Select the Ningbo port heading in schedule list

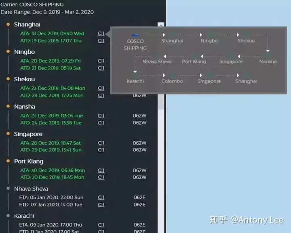tap(25, 52)
